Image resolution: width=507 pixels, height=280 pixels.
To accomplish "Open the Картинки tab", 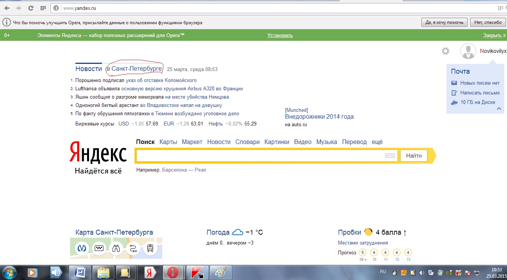I will [277, 142].
